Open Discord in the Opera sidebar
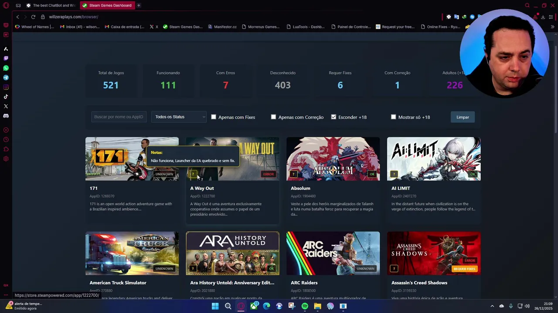 tap(6, 116)
